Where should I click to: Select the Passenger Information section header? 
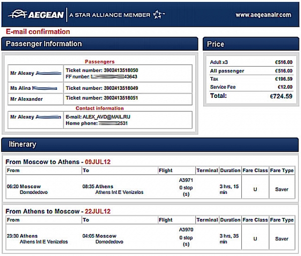coord(44,44)
